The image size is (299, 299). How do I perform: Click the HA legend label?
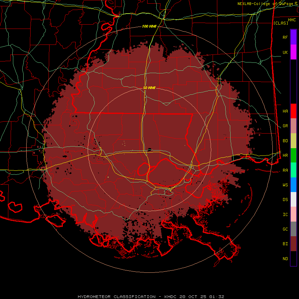[x=285, y=111]
